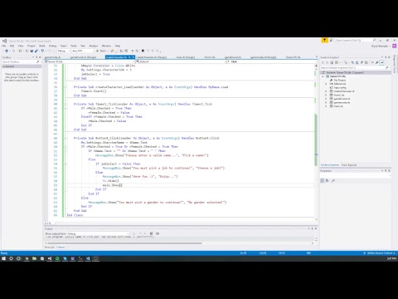
Task: Click the Solution Explorer Home icon
Action: 332,63
